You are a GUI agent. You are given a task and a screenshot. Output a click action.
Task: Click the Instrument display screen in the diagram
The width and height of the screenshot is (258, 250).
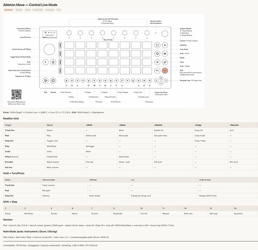(x=49, y=34)
